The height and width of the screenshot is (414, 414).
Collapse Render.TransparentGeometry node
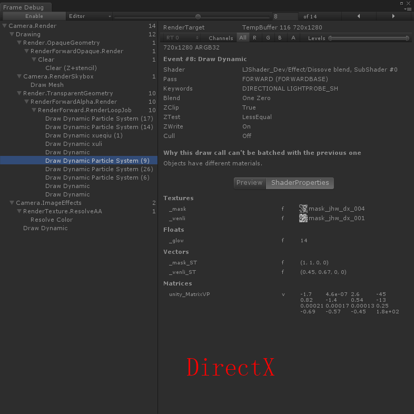point(19,93)
